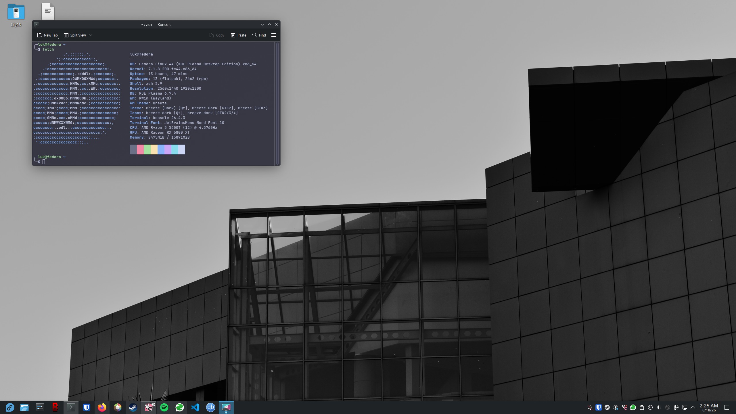Expand the Split View dropdown chevron
The width and height of the screenshot is (736, 414).
pyautogui.click(x=91, y=35)
